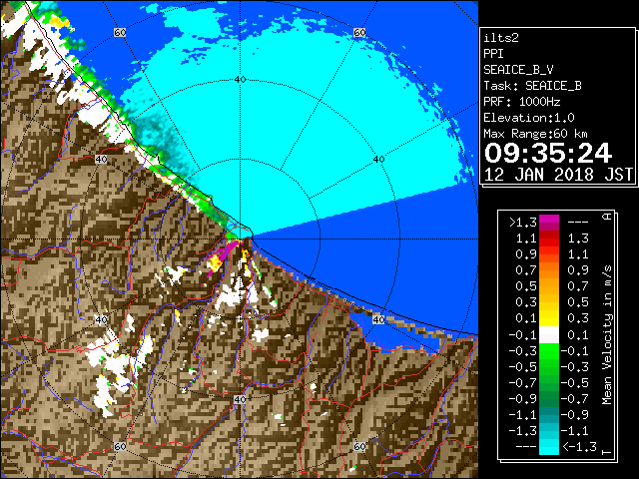Click the 'A' letter at legend top corner
This screenshot has height=479, width=639.
(607, 217)
